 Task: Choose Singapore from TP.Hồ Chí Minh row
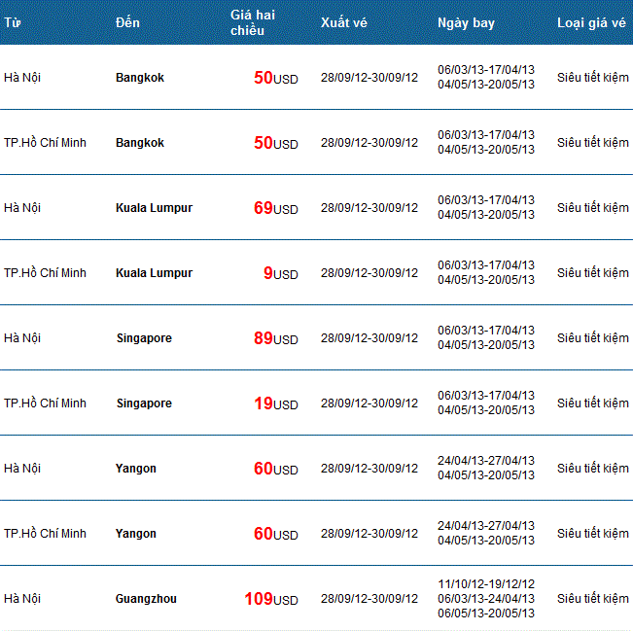click(144, 403)
